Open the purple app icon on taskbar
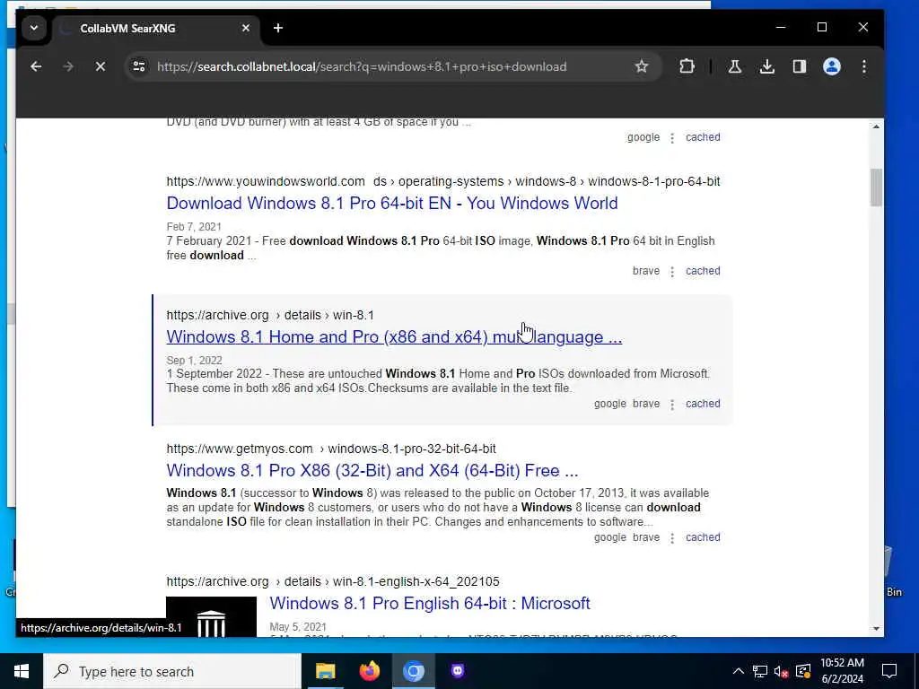 coord(458,671)
